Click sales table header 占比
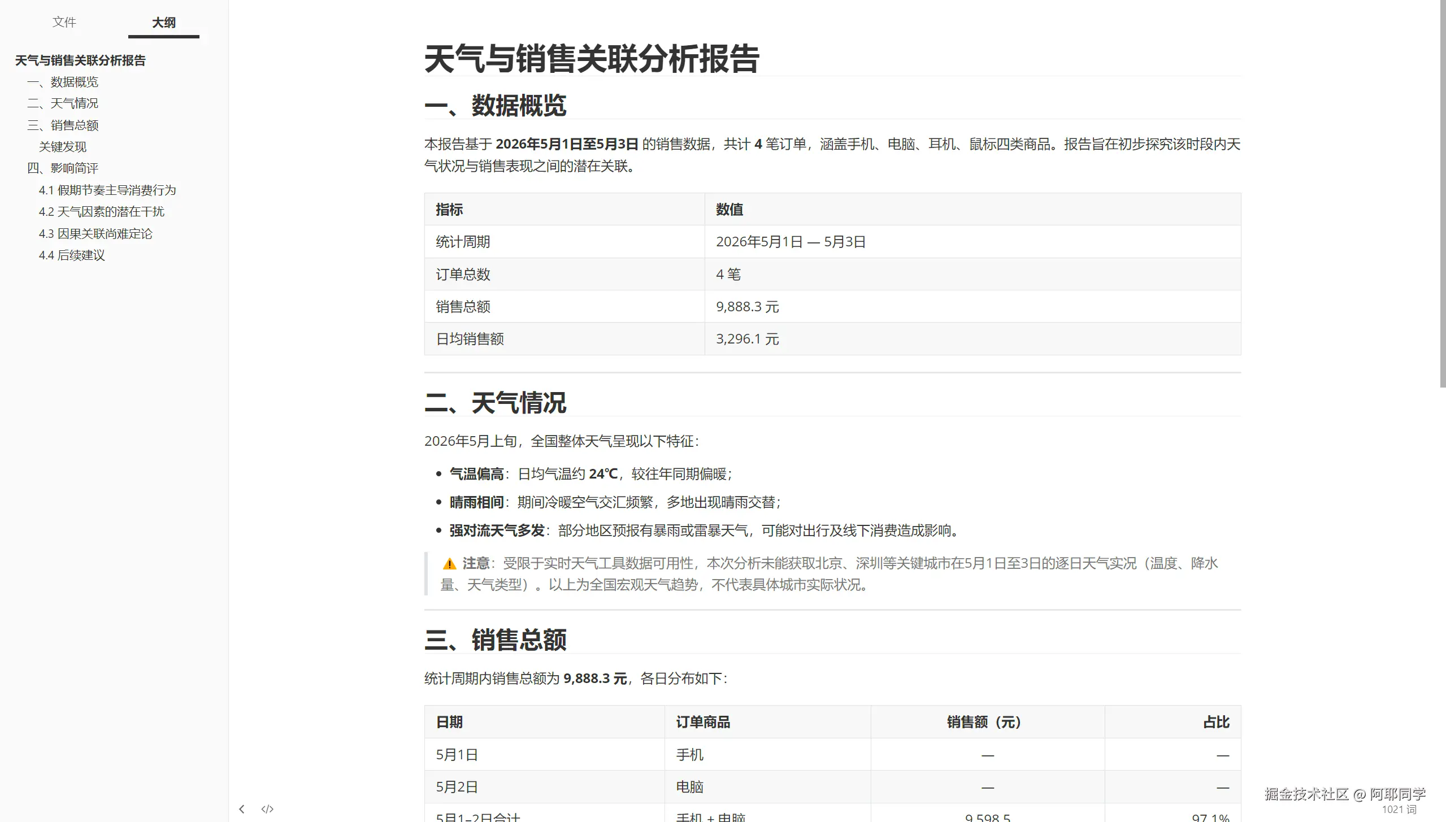The width and height of the screenshot is (1446, 822). [x=1173, y=722]
